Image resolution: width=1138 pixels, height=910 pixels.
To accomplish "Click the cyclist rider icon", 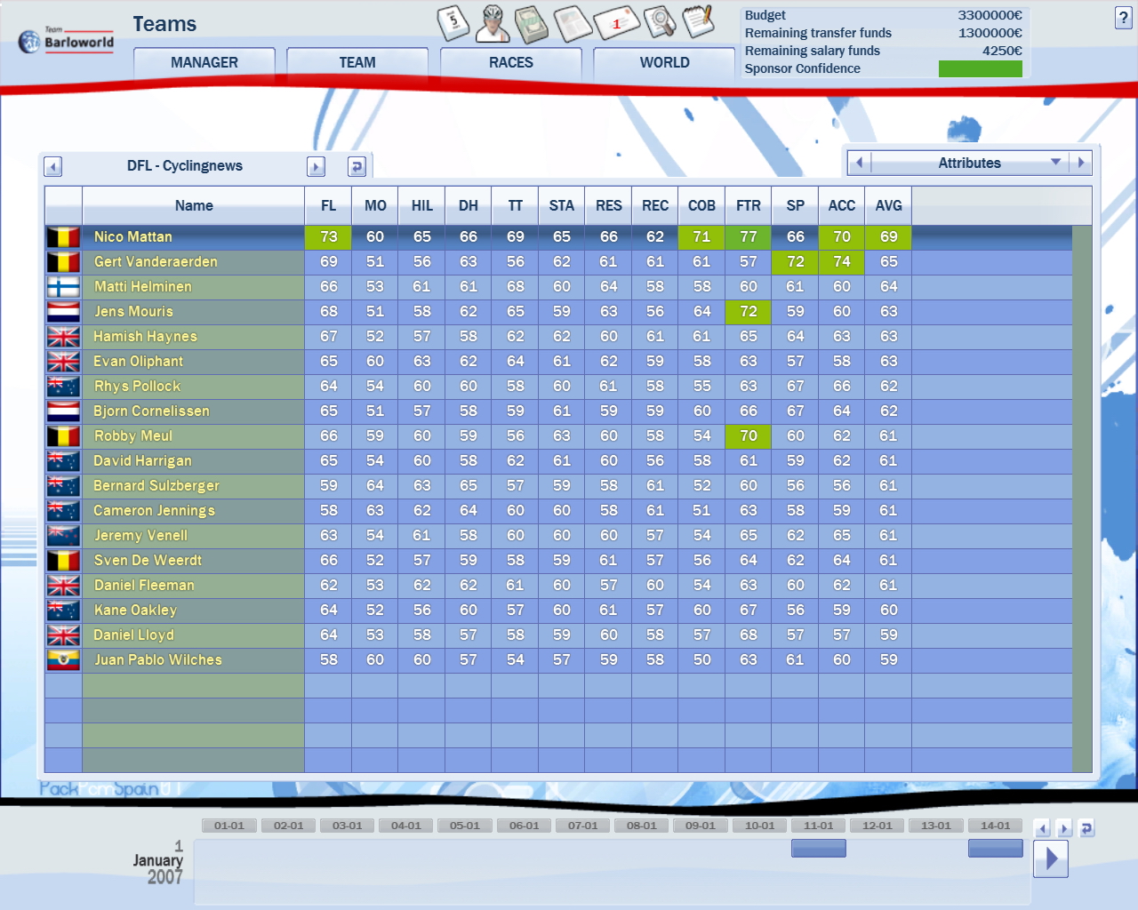I will tap(493, 24).
